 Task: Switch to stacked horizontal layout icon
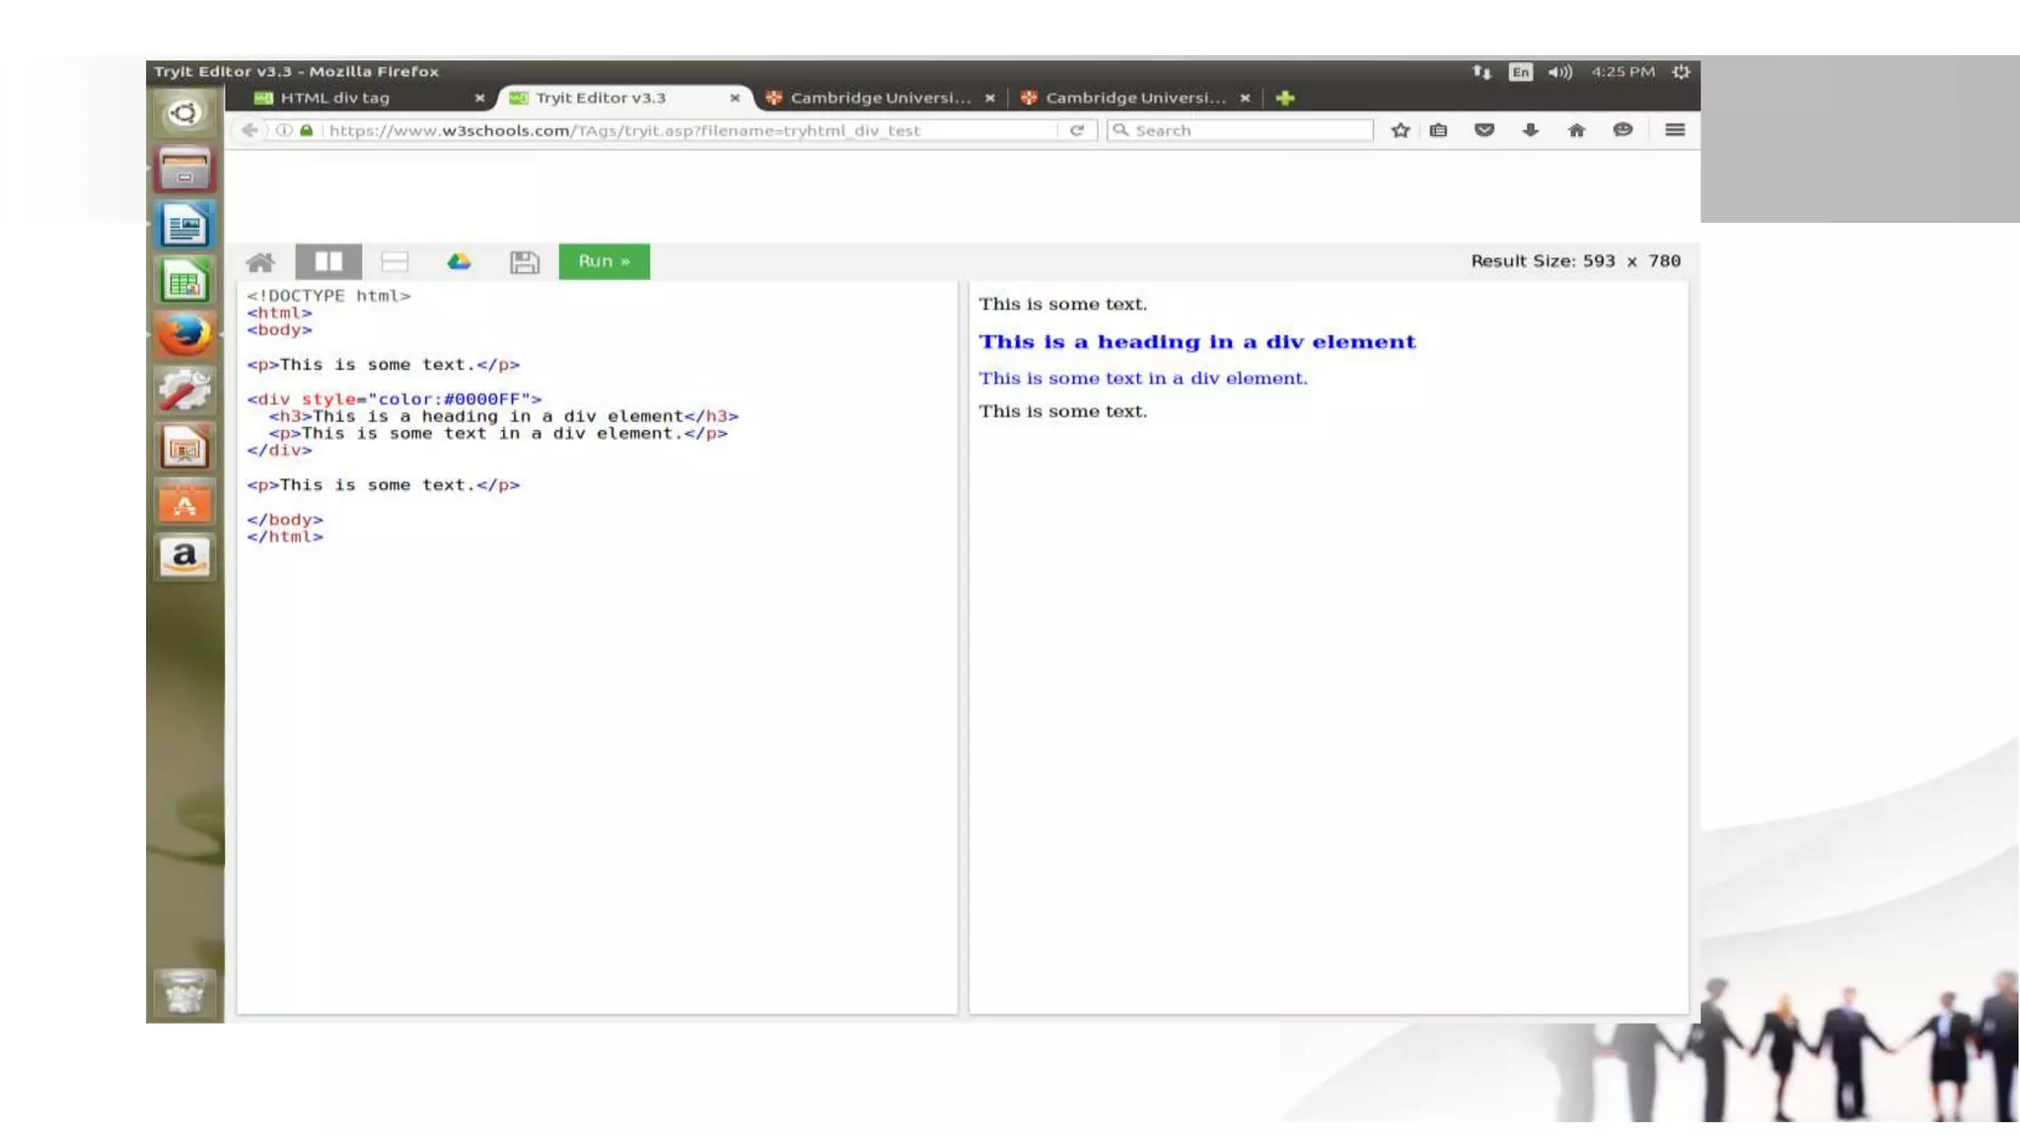click(395, 261)
